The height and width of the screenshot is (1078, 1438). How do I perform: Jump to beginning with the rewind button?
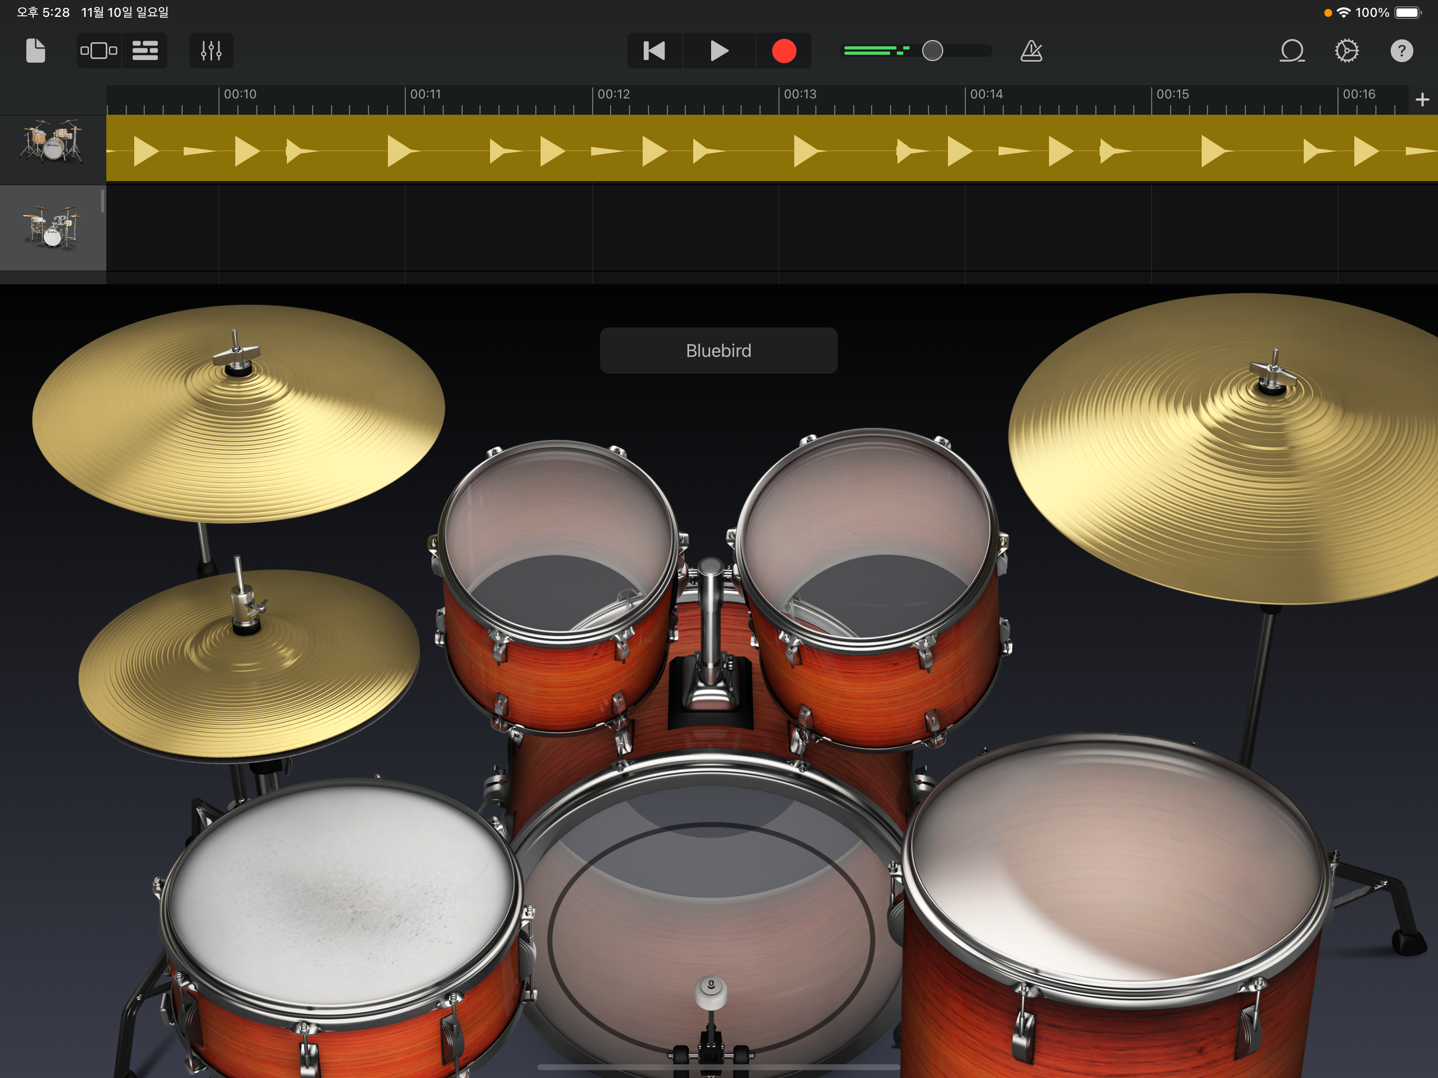click(x=654, y=51)
